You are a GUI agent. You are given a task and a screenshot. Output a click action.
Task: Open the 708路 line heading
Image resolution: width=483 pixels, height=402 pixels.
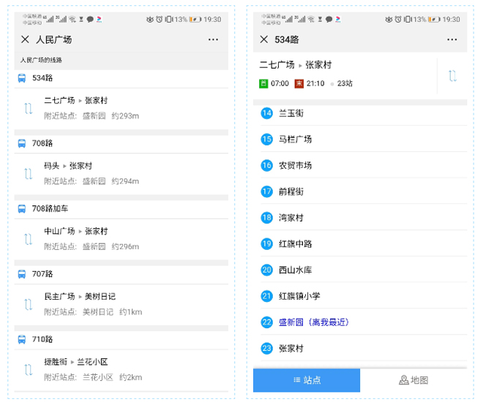pos(42,143)
